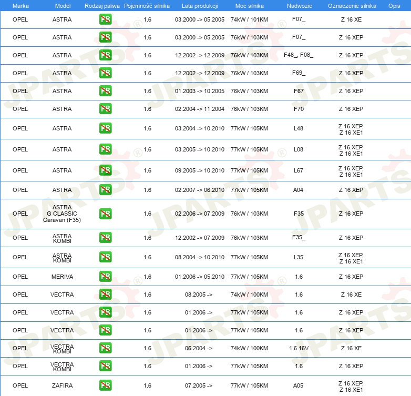Click the '08.2005 ->' production years cell
The width and height of the screenshot is (411, 396).
point(199,295)
